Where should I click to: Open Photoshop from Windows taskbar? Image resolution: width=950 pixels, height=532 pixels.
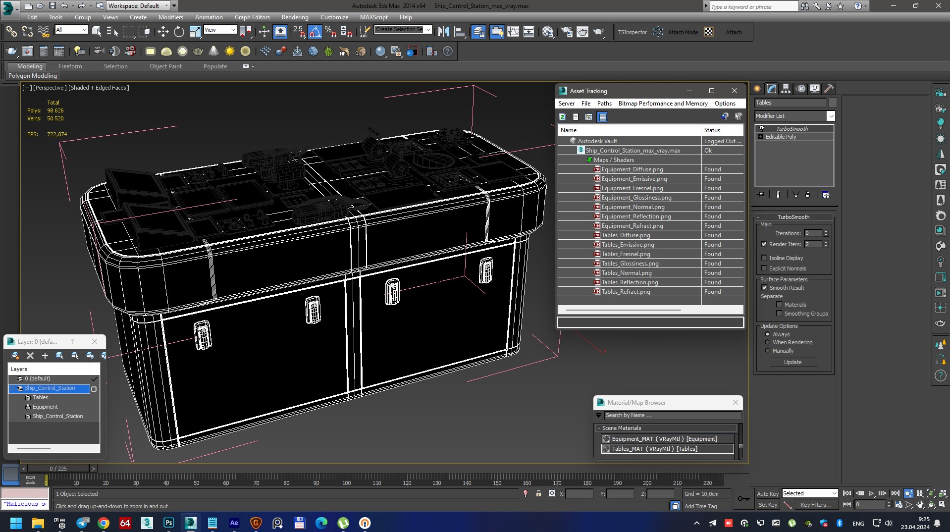[x=169, y=523]
